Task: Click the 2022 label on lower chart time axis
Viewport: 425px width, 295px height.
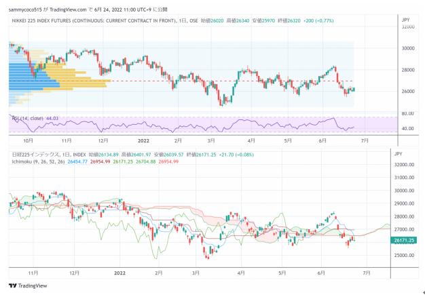Action: click(119, 273)
